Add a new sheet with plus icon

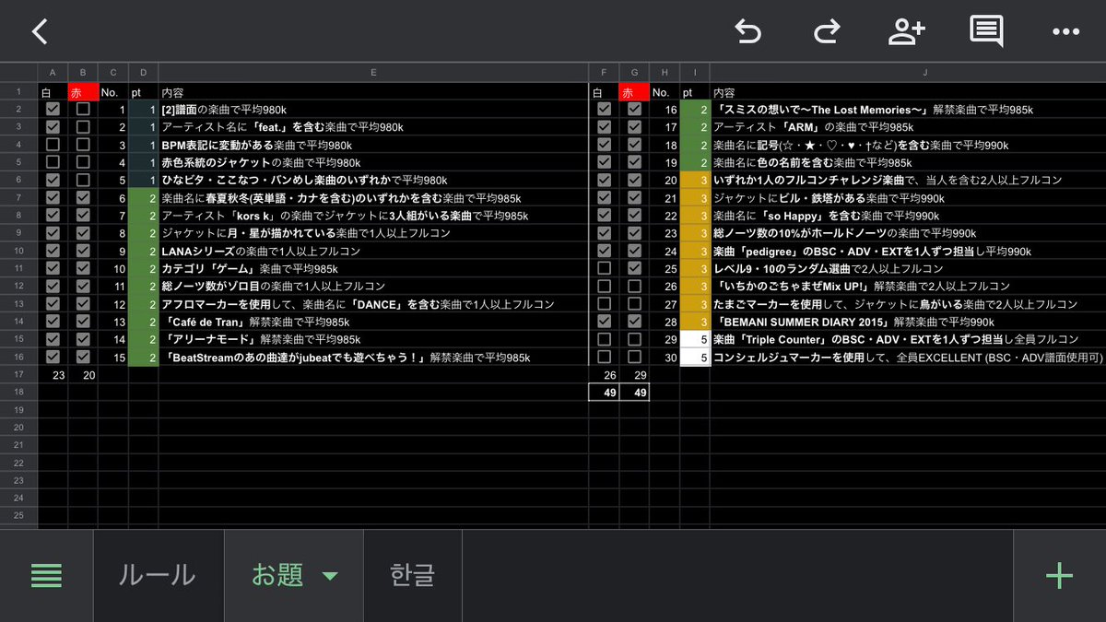(1059, 575)
